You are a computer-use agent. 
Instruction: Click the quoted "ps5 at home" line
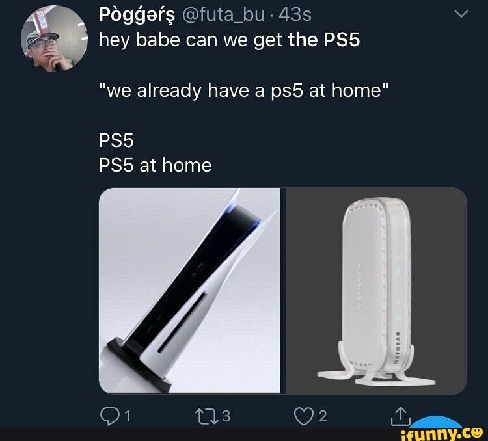coord(244,90)
